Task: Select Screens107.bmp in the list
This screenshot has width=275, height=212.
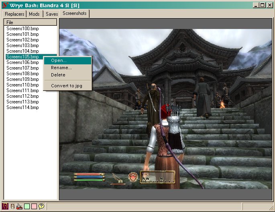Action: click(x=22, y=68)
